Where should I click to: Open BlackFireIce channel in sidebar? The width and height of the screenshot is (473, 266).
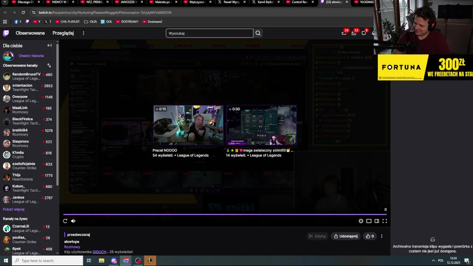(28, 121)
